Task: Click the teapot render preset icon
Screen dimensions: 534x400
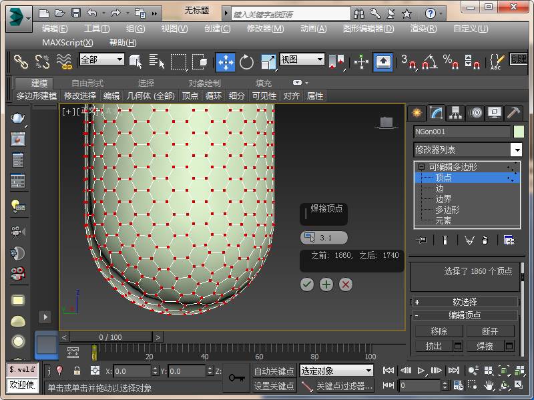Action: point(18,118)
